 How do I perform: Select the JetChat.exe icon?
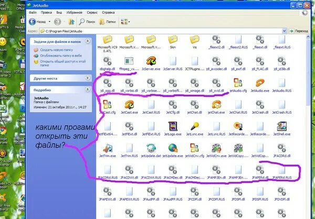tap(216, 104)
